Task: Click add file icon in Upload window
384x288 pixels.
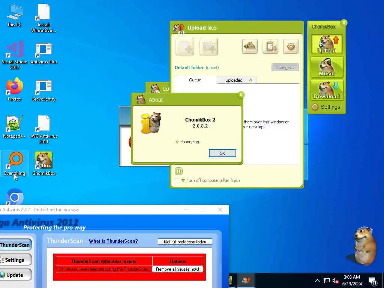Action: coord(185,46)
